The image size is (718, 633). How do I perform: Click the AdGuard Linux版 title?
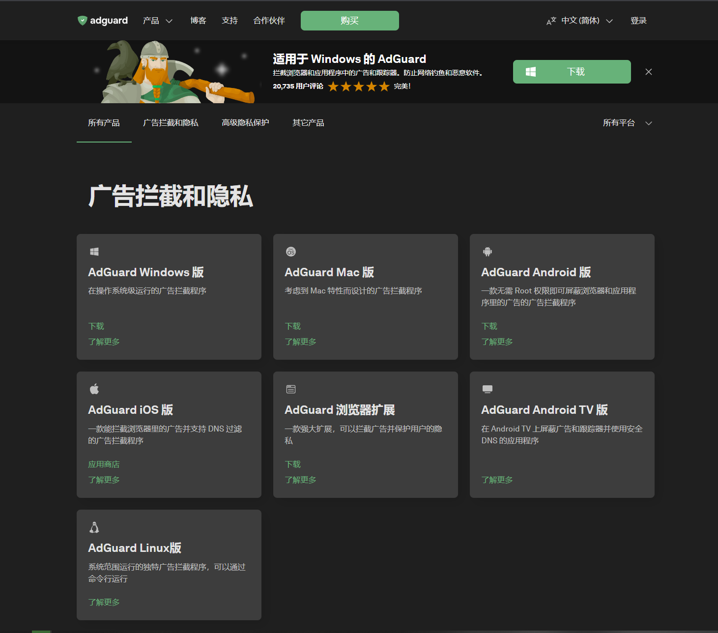[x=135, y=548]
